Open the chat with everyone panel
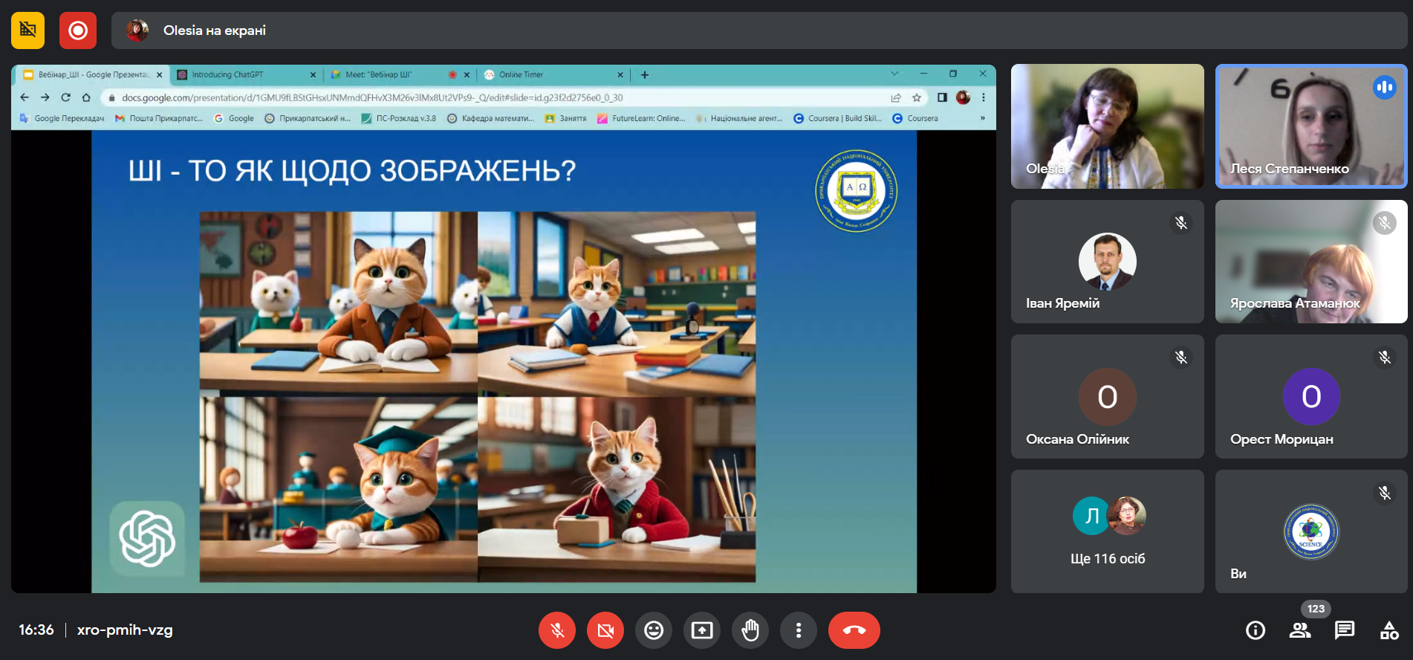1413x660 pixels. click(1345, 630)
